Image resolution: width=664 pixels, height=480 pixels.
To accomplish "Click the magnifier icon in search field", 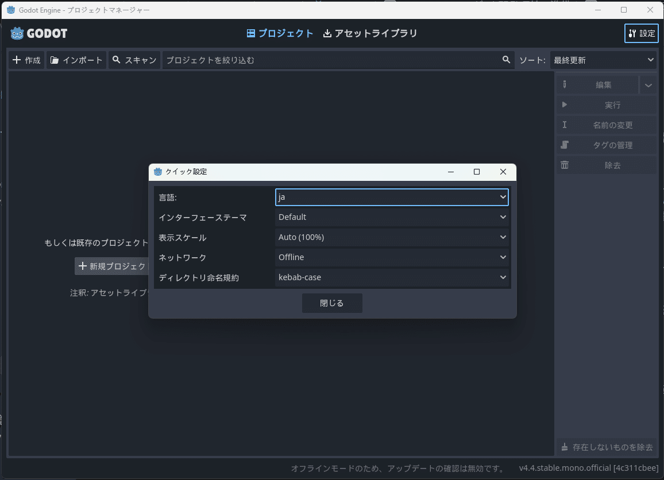I will [506, 60].
